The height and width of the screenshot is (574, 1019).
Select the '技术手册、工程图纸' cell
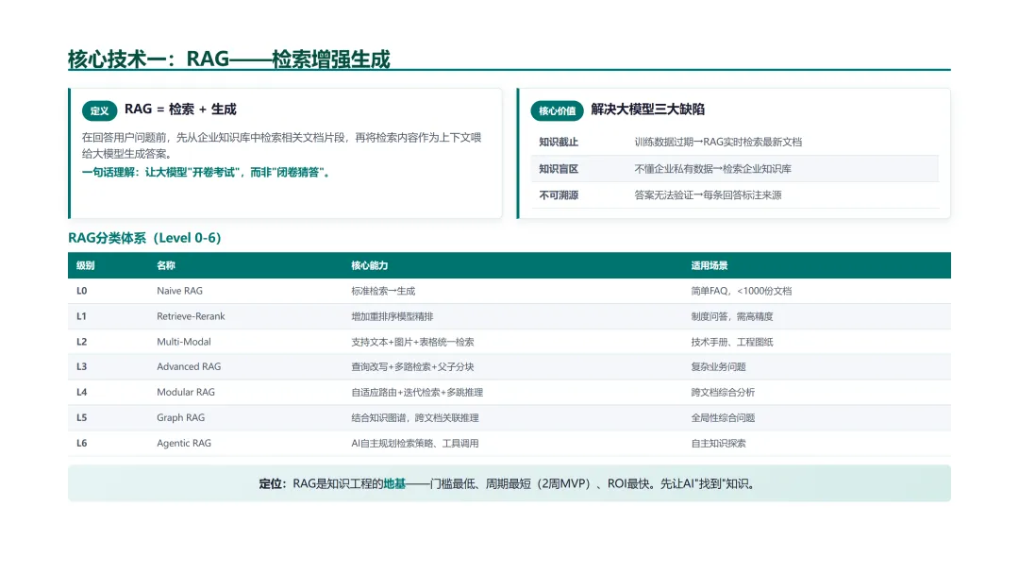(732, 342)
